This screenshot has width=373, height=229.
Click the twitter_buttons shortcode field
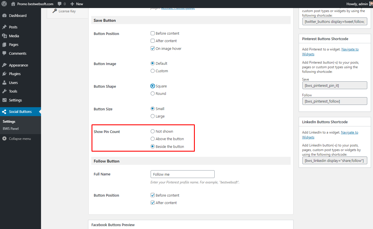[335, 21]
